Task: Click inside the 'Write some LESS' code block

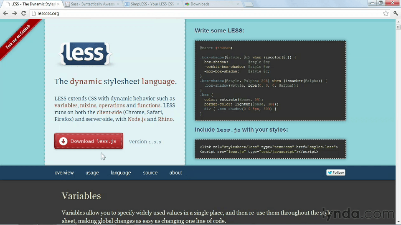Action: point(270,80)
